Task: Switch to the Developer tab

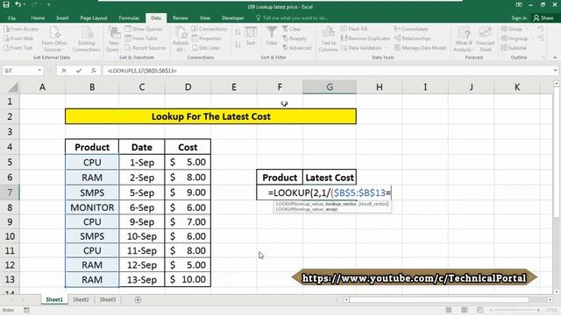Action: pos(233,17)
